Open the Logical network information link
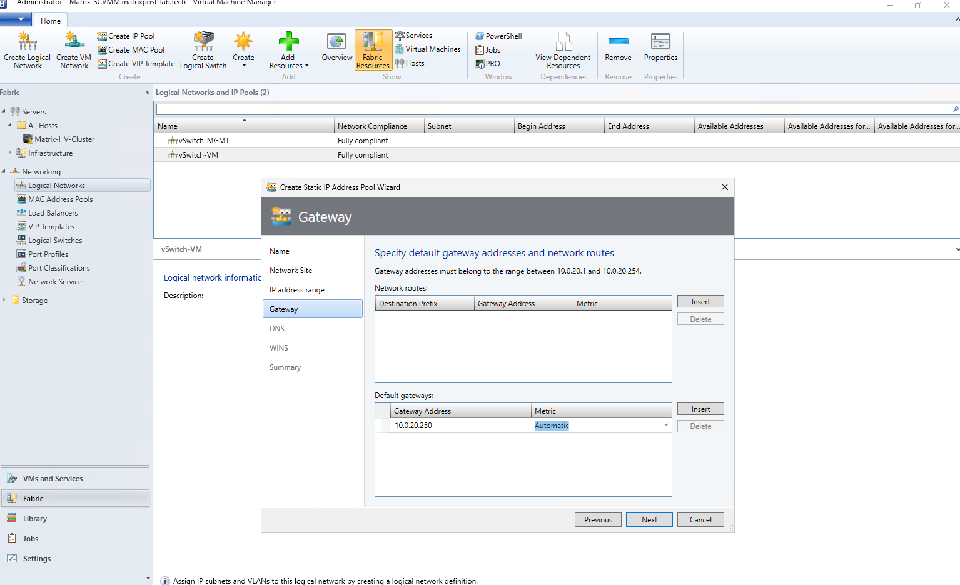Viewport: 960px width, 585px height. coord(213,278)
